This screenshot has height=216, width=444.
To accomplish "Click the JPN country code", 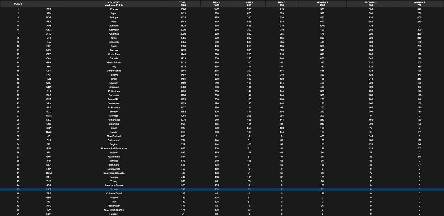I will 49,13.
